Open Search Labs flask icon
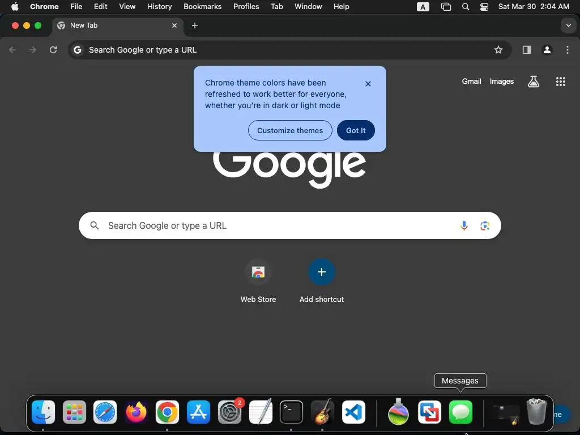580x435 pixels. click(533, 82)
